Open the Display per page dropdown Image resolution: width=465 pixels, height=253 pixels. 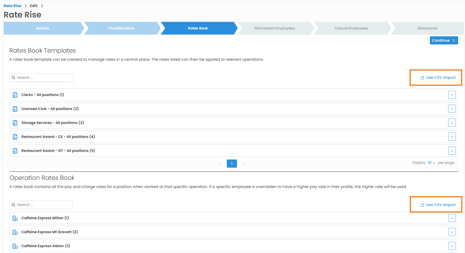(x=431, y=163)
